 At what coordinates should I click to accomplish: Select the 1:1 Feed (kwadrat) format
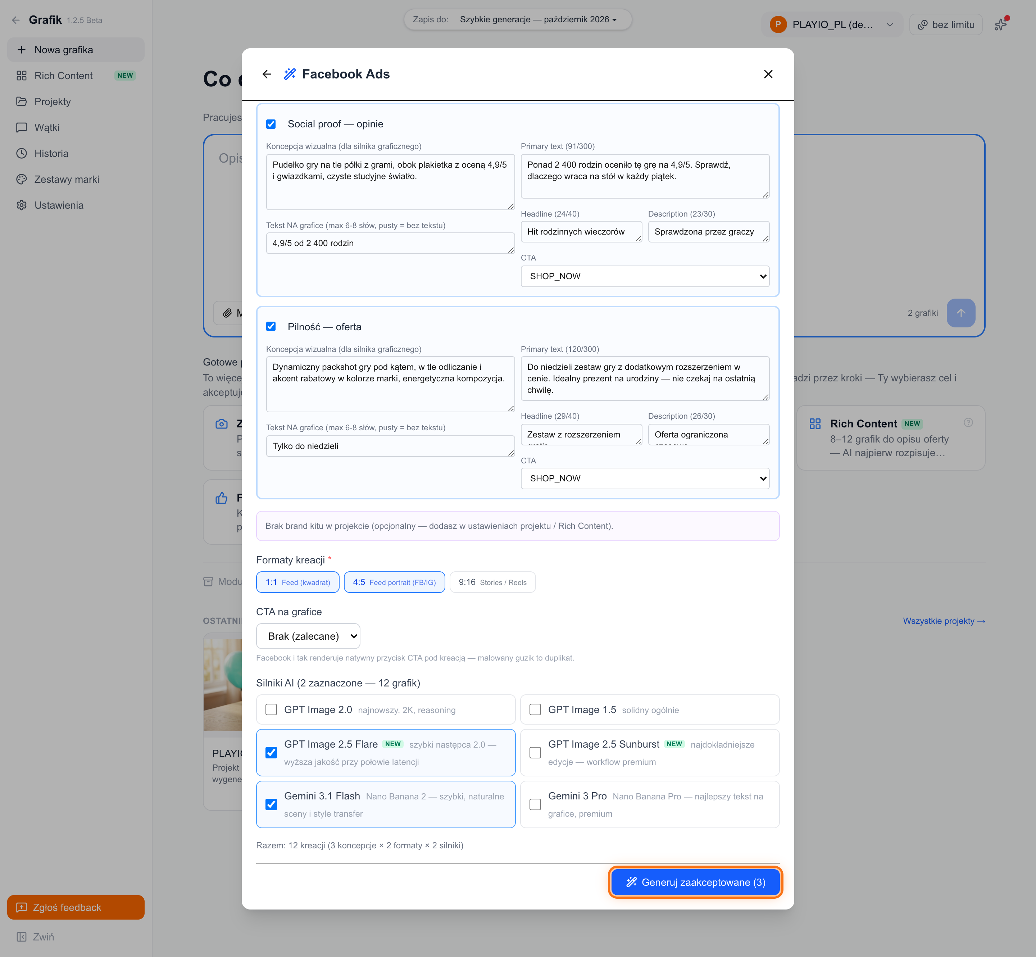298,582
